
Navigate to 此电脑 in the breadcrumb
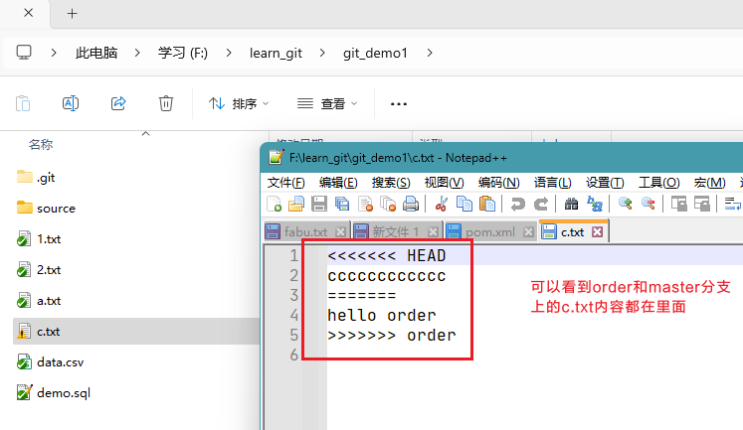coord(96,53)
